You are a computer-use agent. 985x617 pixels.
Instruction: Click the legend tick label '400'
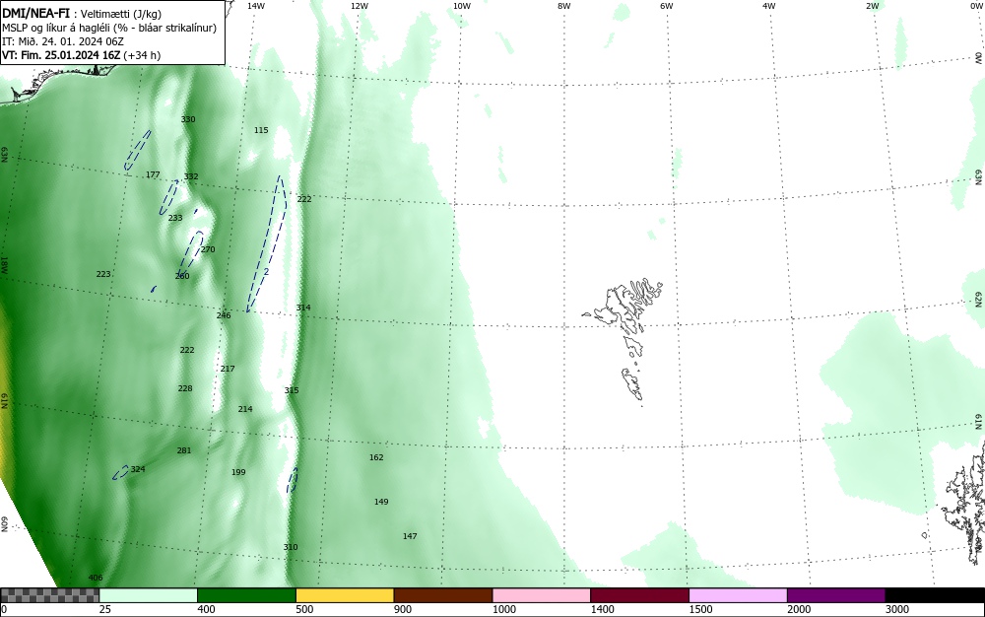click(x=206, y=609)
